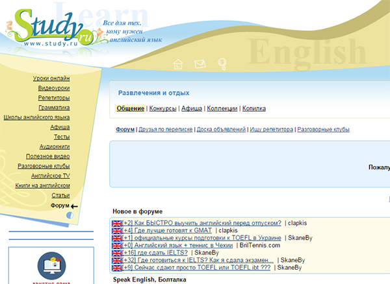Image resolution: width=390 pixels, height=284 pixels.
Task: Click the black arrow next to Форум
Action: click(x=74, y=206)
